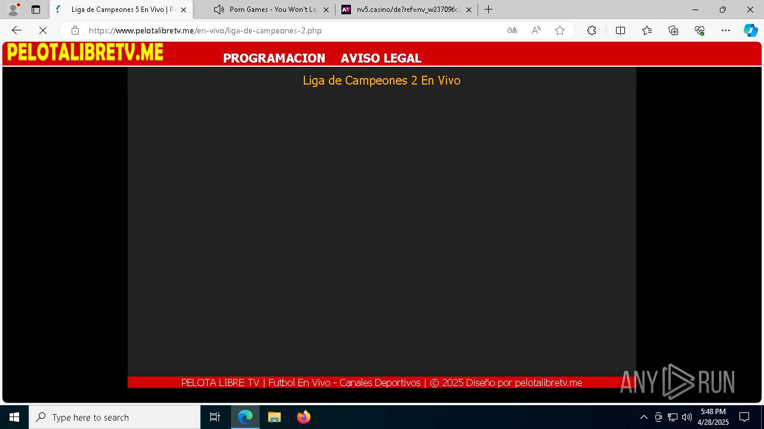The height and width of the screenshot is (429, 764).
Task: Stop loading the page
Action: click(43, 30)
